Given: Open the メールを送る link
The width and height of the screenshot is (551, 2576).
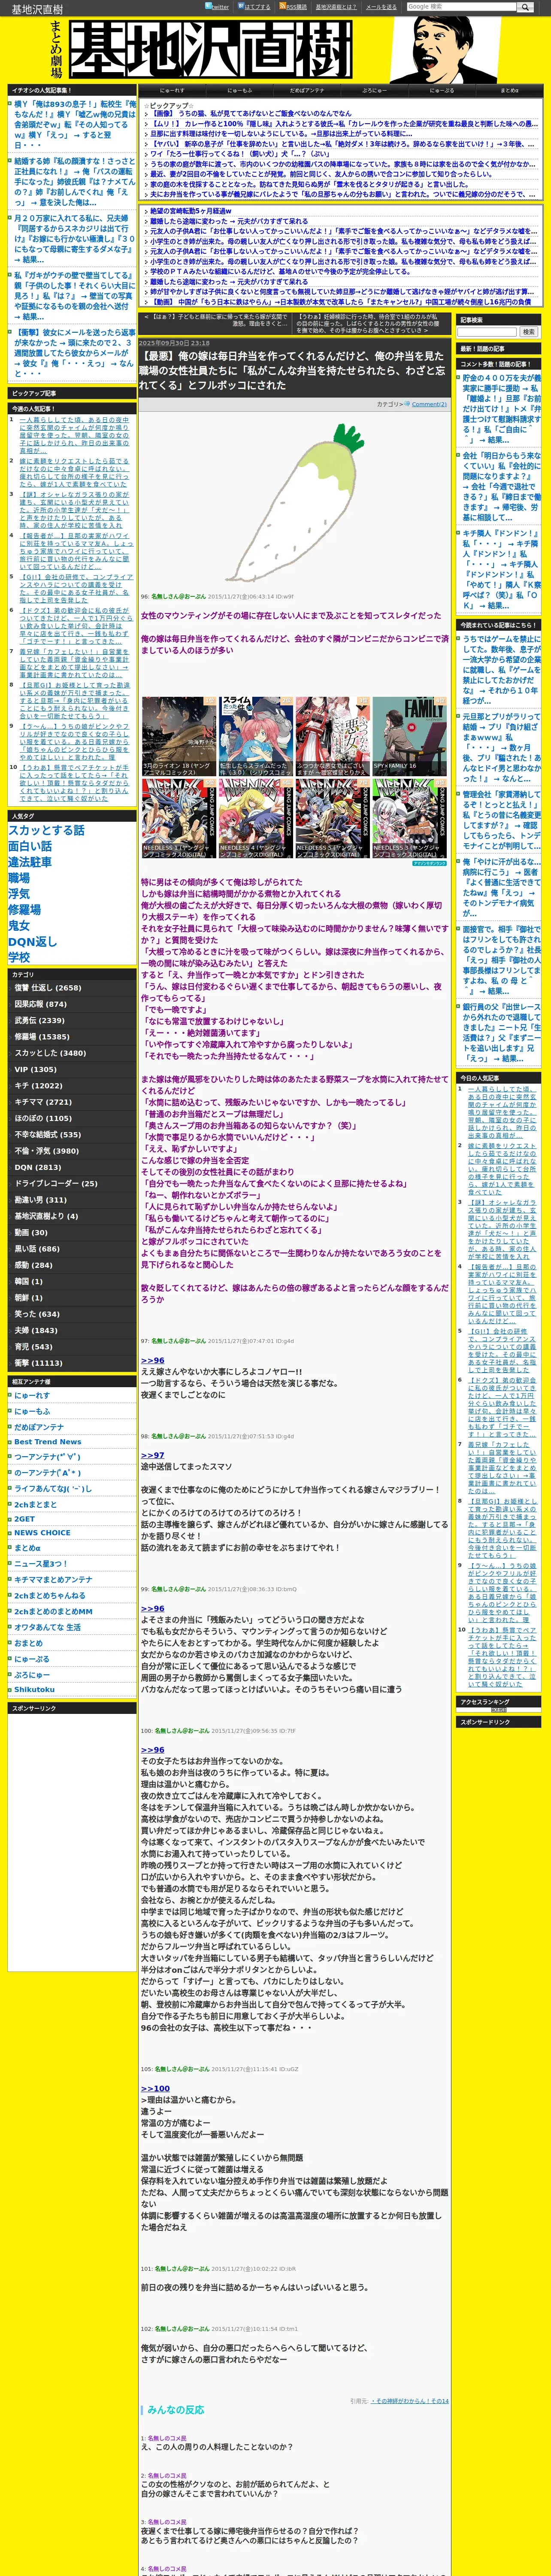Looking at the screenshot, I should click(x=381, y=7).
